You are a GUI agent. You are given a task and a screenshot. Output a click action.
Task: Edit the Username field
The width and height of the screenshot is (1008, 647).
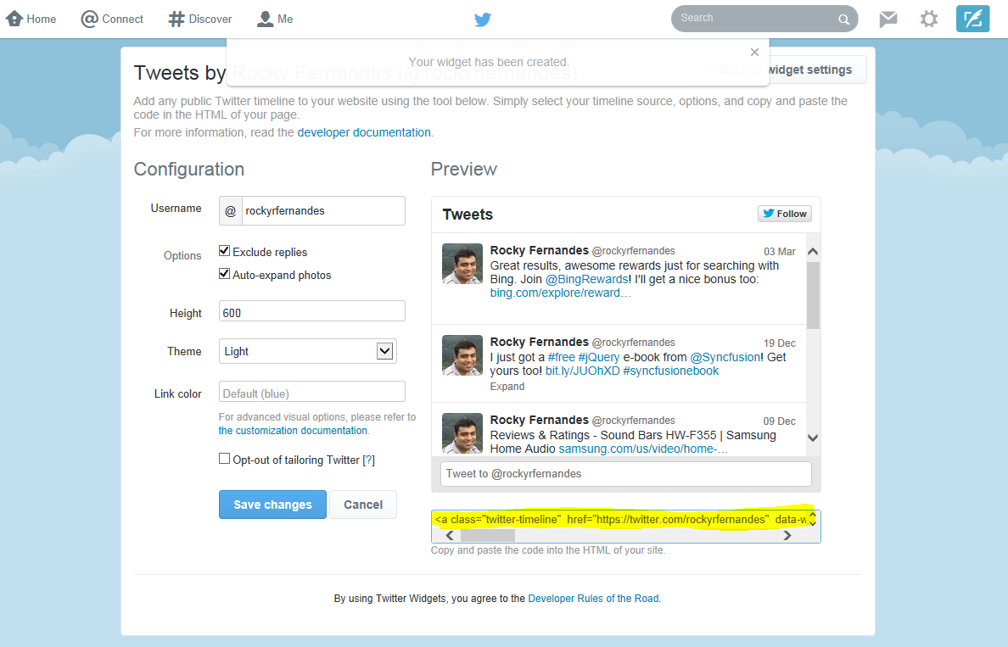pyautogui.click(x=322, y=211)
